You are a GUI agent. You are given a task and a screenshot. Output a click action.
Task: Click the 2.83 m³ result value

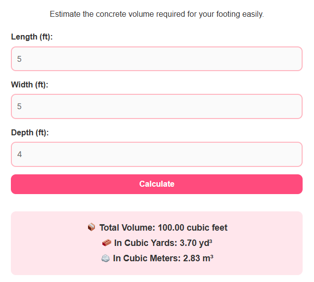click(x=198, y=258)
